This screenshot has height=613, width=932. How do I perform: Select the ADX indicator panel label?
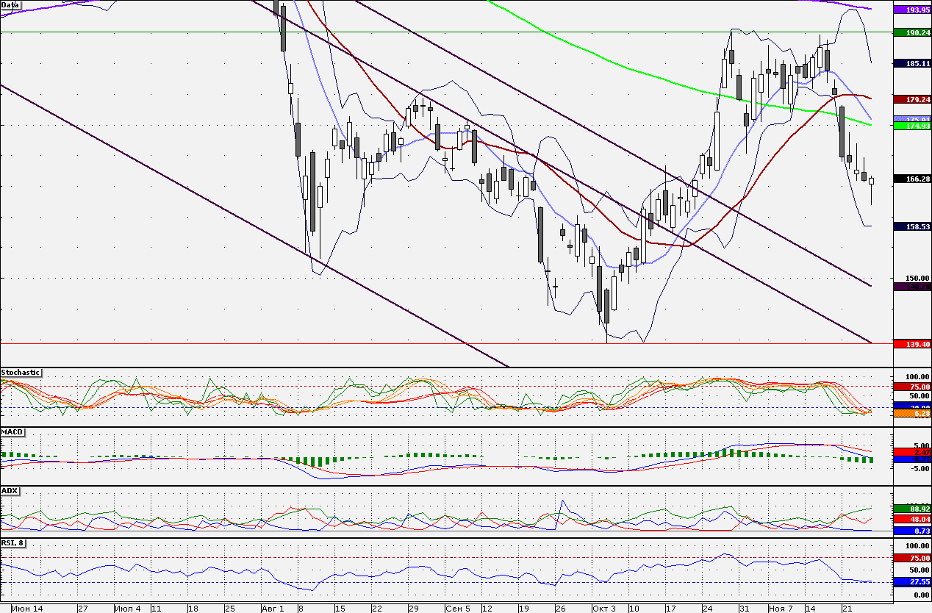pos(10,490)
